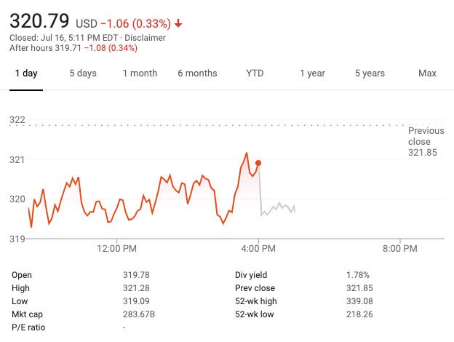Screen dimensions: 454x342
Task: Click the chart peak near 321
Action: 247,153
